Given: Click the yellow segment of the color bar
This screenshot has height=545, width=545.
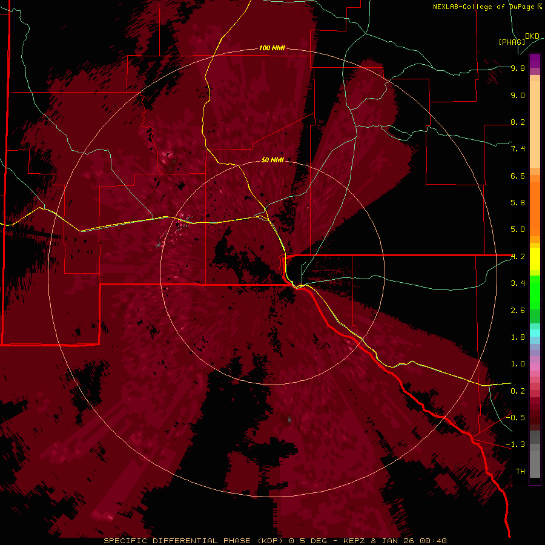Looking at the screenshot, I should click(535, 259).
